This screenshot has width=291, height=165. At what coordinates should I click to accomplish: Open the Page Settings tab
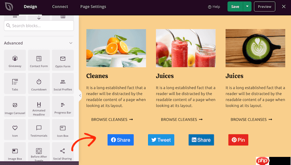pyautogui.click(x=93, y=7)
